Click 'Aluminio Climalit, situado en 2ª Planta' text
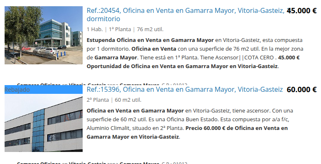This screenshot has width=321, height=164. [x=135, y=128]
